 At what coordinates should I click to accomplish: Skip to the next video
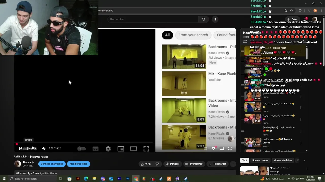point(36,148)
